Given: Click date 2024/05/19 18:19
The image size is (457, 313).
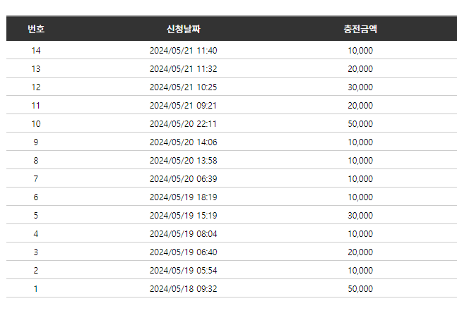Looking at the screenshot, I should pos(183,197).
